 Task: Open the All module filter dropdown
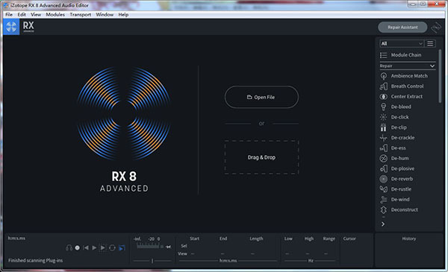pos(401,43)
